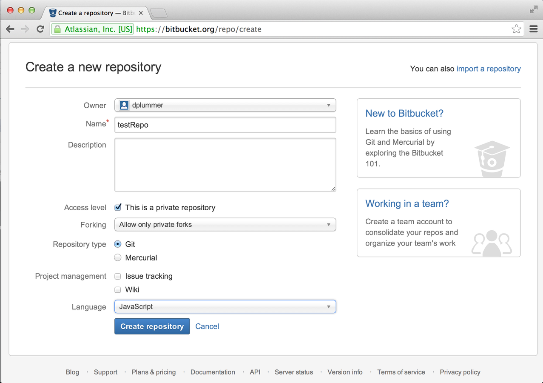The image size is (543, 383).
Task: Click the browser forward arrow
Action: (25, 29)
